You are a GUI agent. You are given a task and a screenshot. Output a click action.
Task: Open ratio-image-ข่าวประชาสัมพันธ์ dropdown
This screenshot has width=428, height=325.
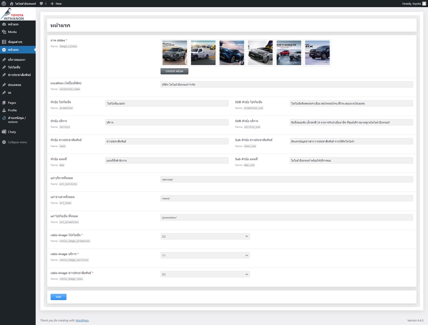(205, 274)
